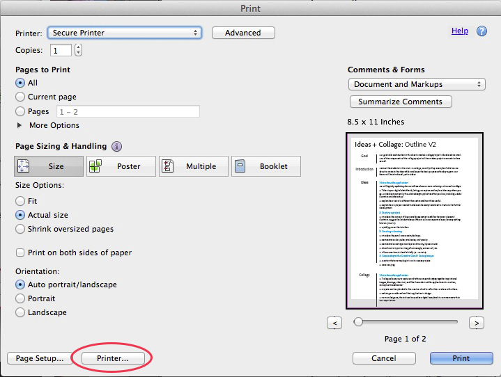The height and width of the screenshot is (377, 501).
Task: Select the Current page radio button
Action: (x=21, y=97)
